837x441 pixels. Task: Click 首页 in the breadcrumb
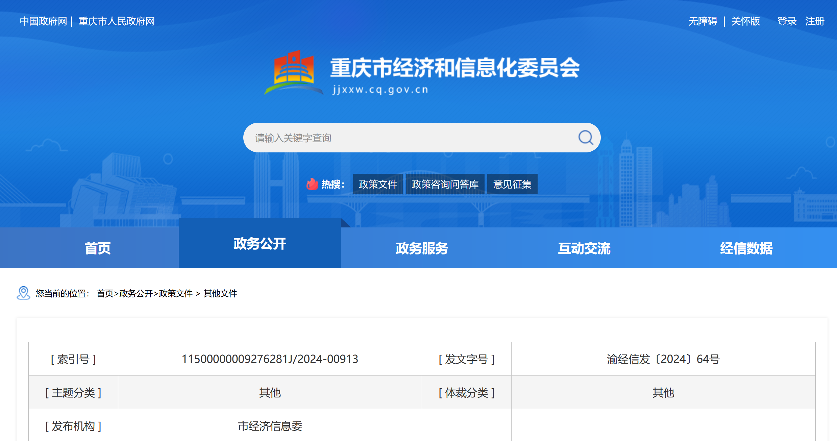pyautogui.click(x=105, y=293)
